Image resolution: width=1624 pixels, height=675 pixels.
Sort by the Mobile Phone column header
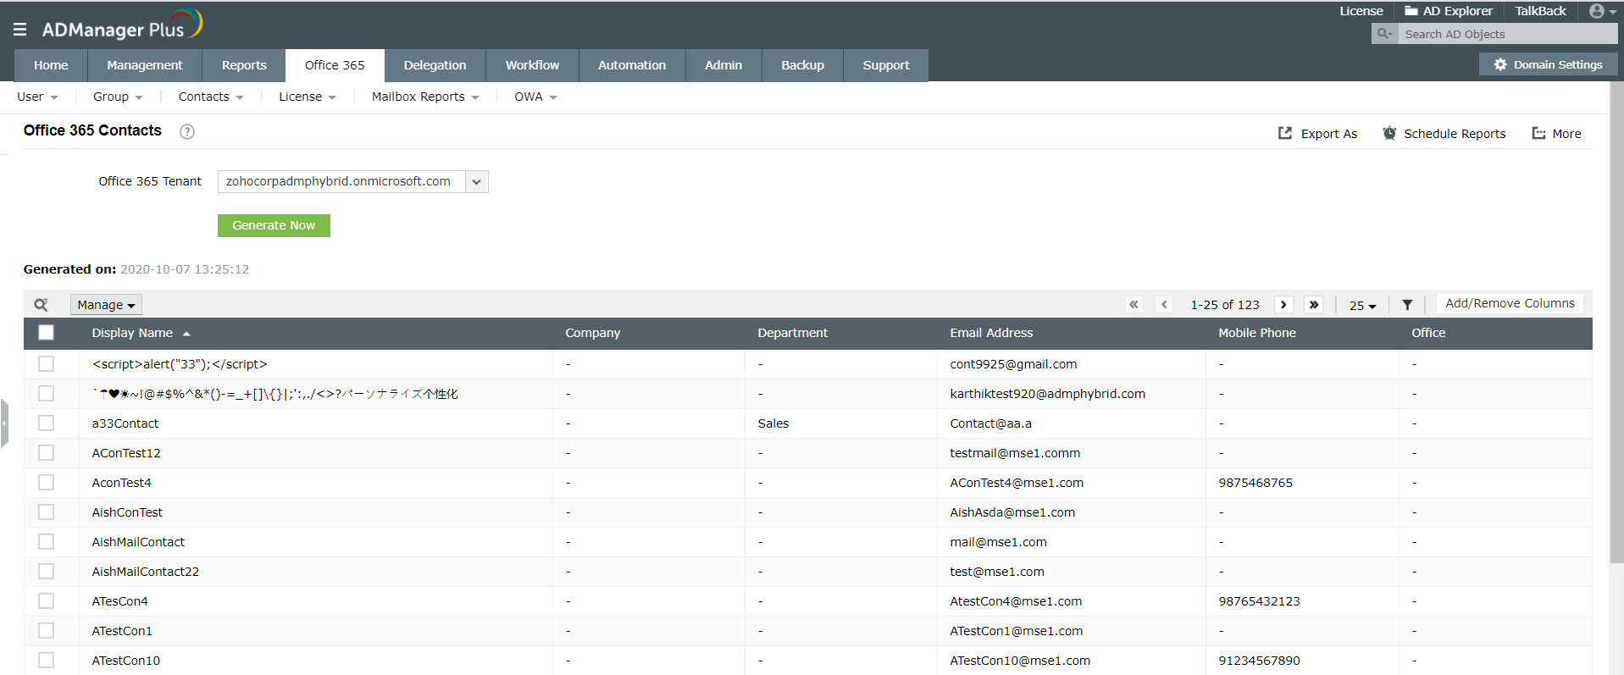(1257, 333)
